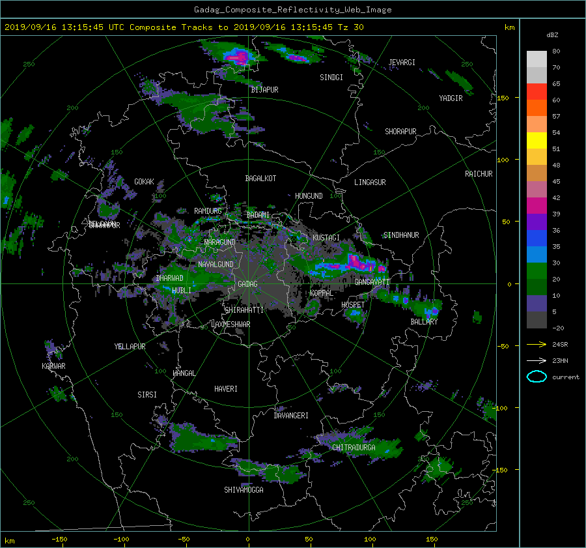Pick the light blue 30-35 dBZ legend band
The height and width of the screenshot is (548, 586).
point(537,255)
